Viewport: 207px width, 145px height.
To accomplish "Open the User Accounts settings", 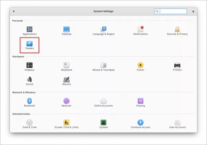I will pos(177,124).
